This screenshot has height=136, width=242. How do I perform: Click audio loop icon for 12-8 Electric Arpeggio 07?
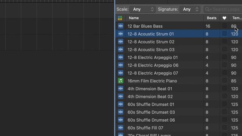coord(121,73)
